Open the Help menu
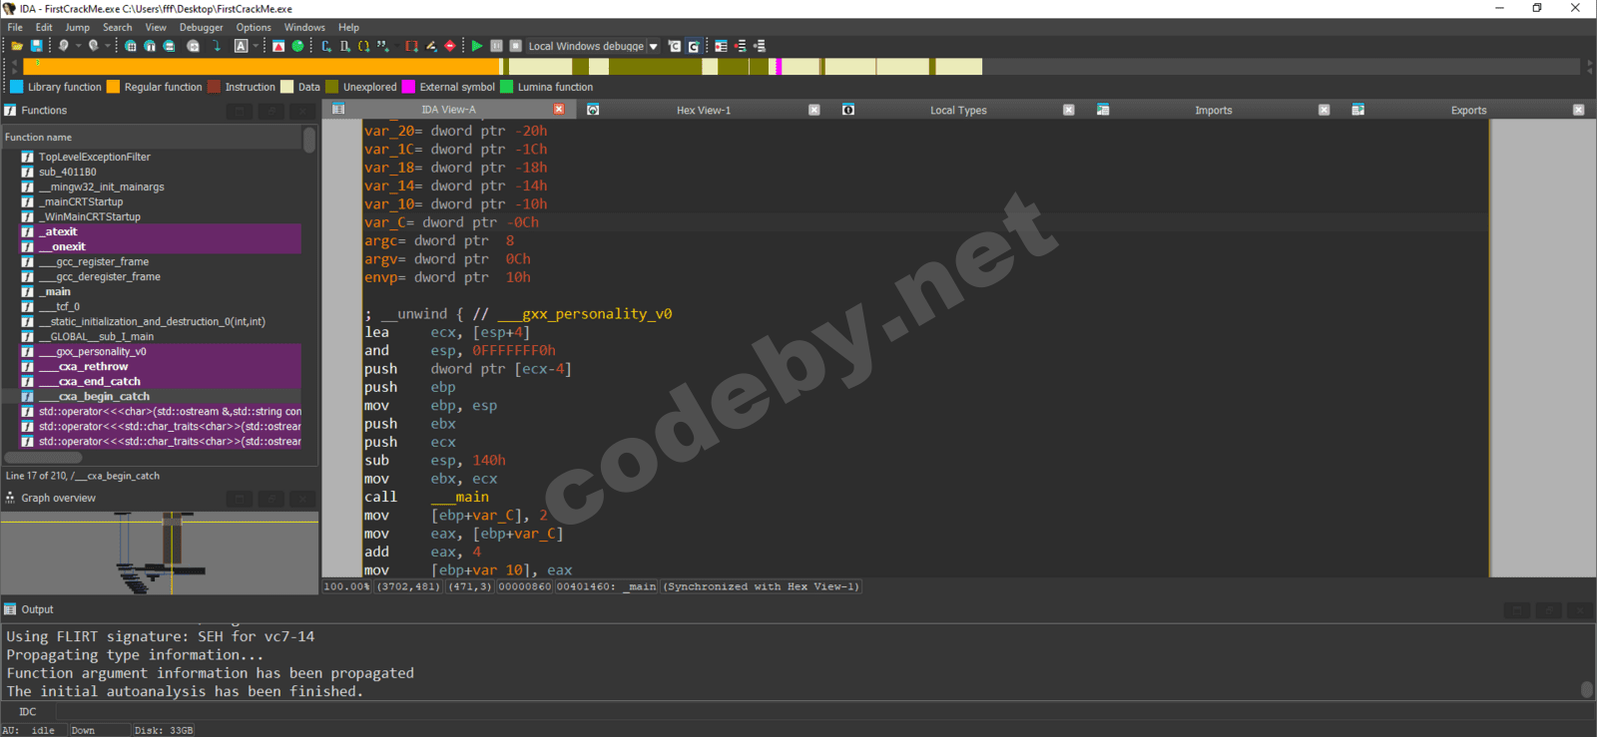 348,27
